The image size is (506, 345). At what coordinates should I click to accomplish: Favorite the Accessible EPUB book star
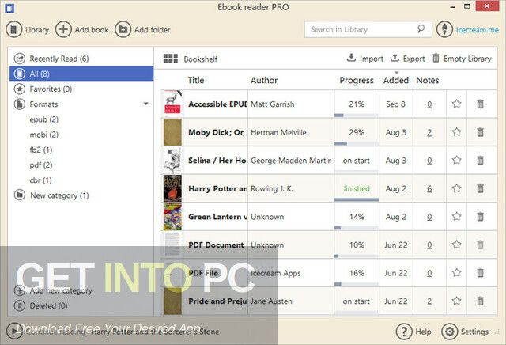coord(456,104)
